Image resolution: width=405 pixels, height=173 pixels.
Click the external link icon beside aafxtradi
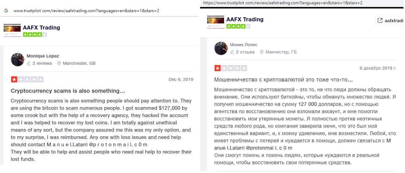coord(380,20)
